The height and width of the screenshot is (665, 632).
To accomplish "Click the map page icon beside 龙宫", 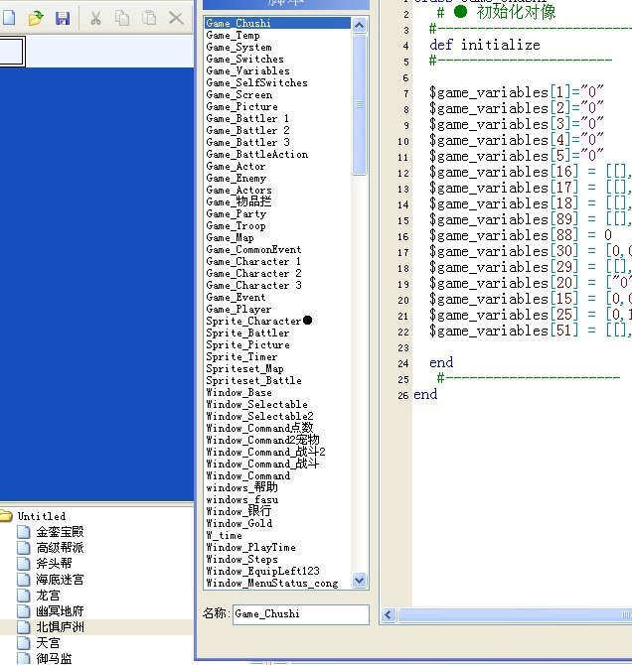I will tap(24, 595).
